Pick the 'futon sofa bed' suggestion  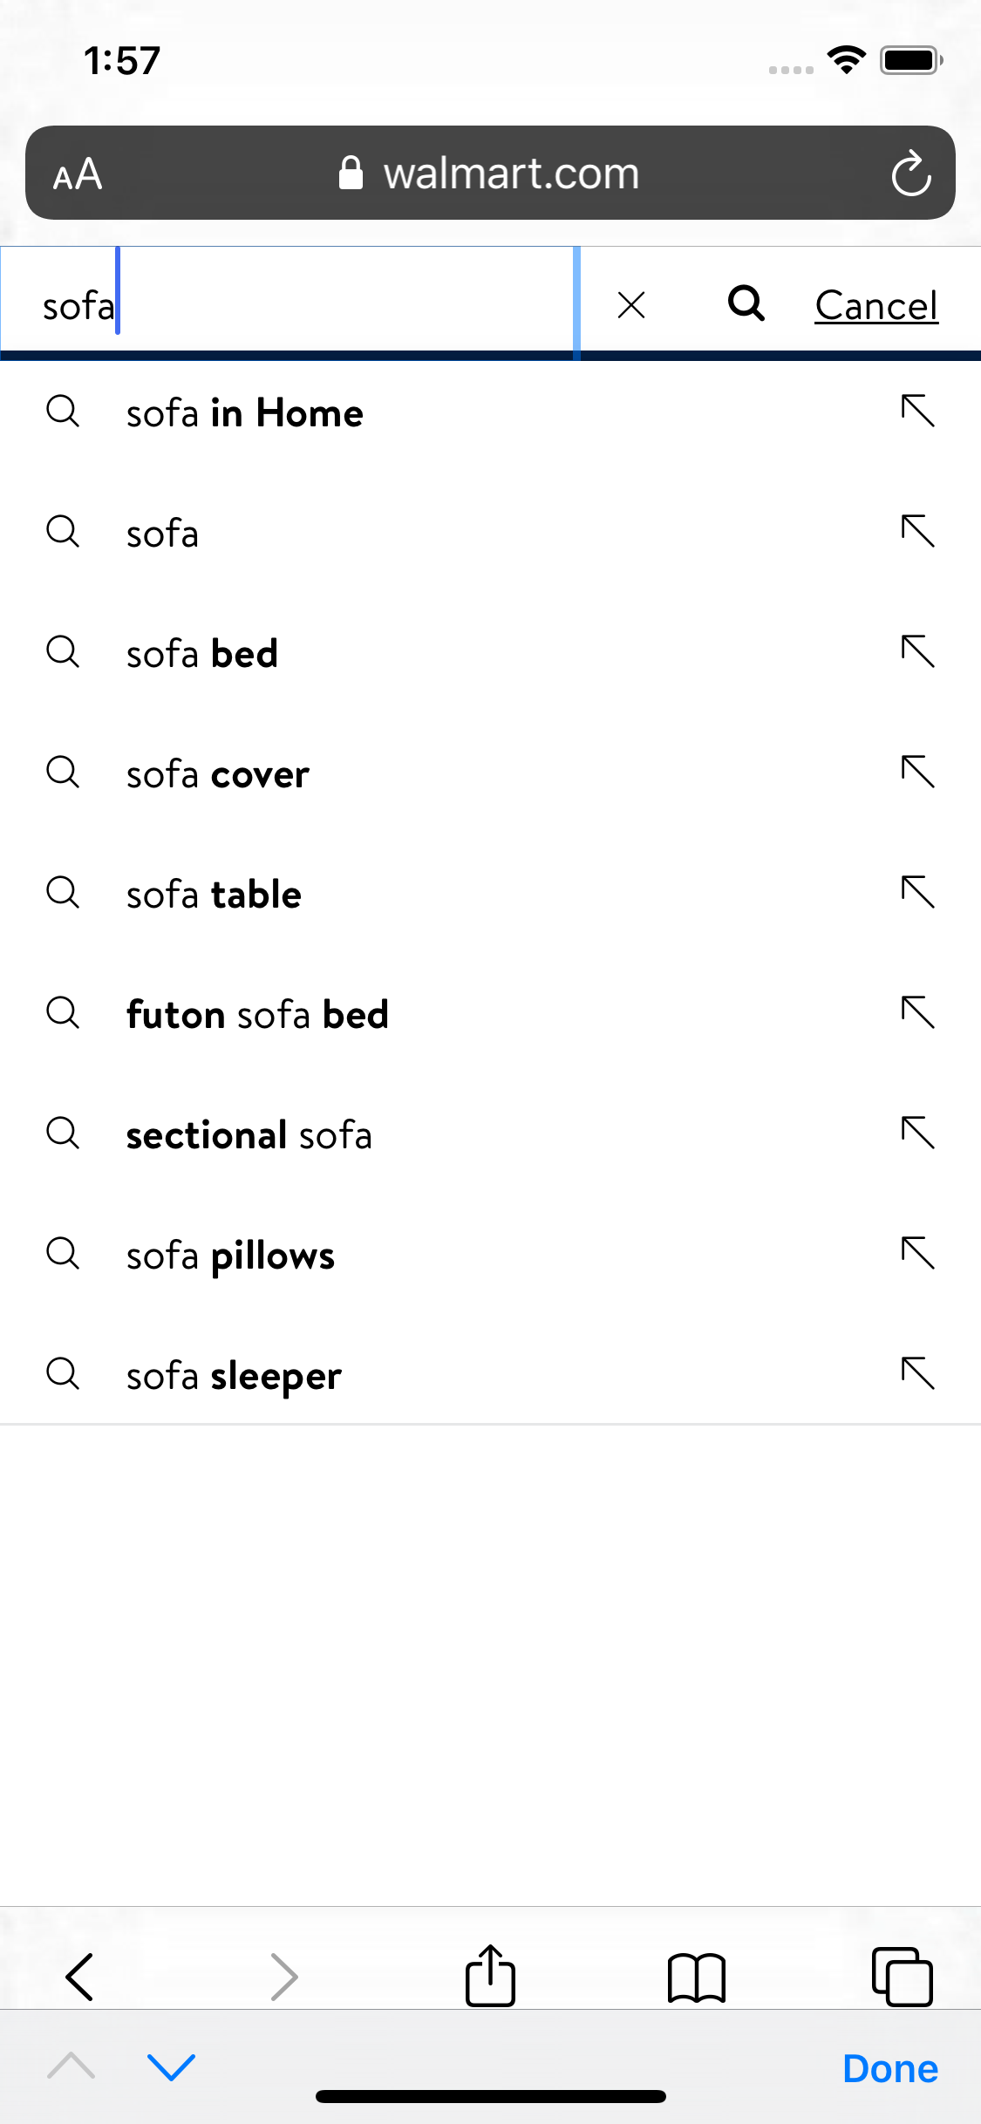[257, 1015]
